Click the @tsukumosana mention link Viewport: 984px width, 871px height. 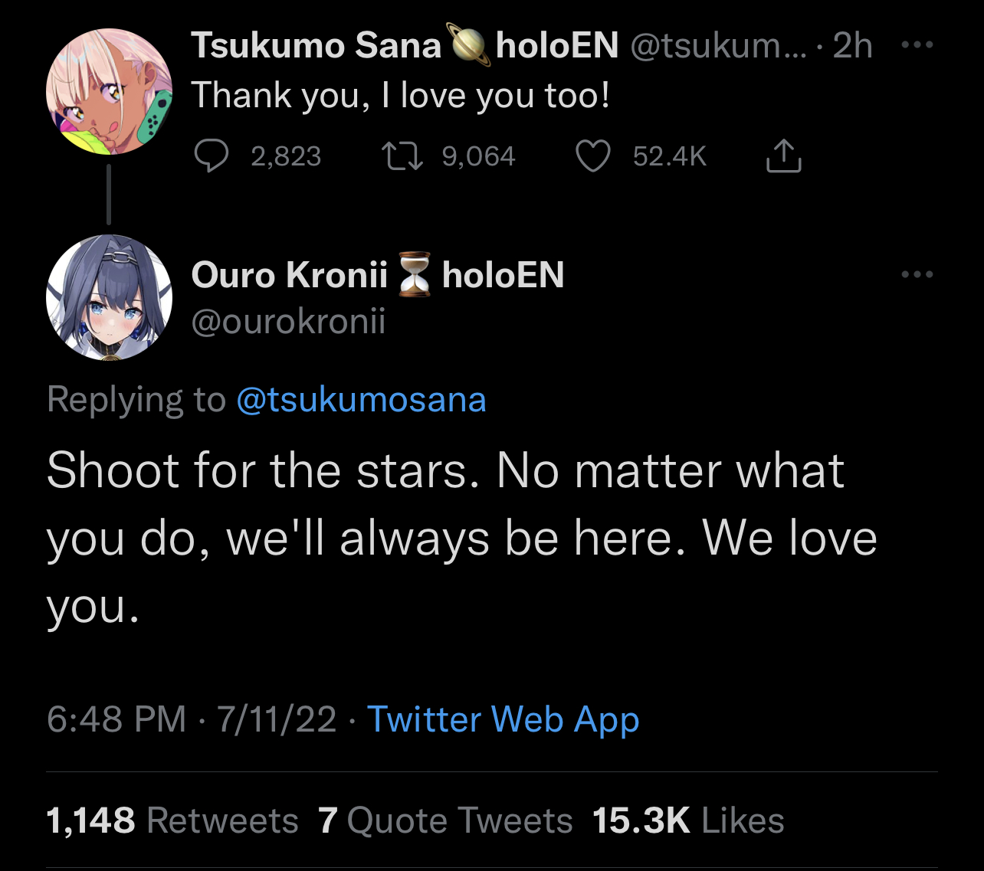tap(362, 400)
